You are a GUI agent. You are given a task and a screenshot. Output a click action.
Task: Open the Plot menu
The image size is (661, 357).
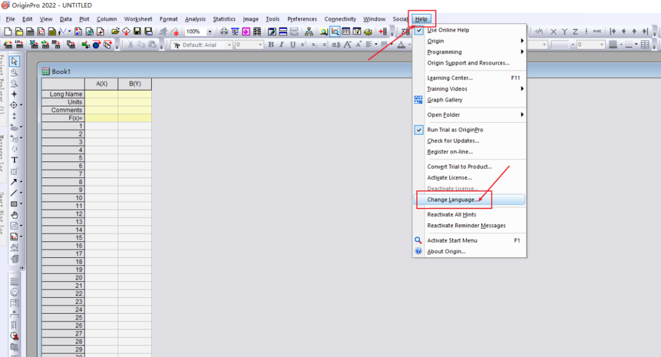(84, 19)
